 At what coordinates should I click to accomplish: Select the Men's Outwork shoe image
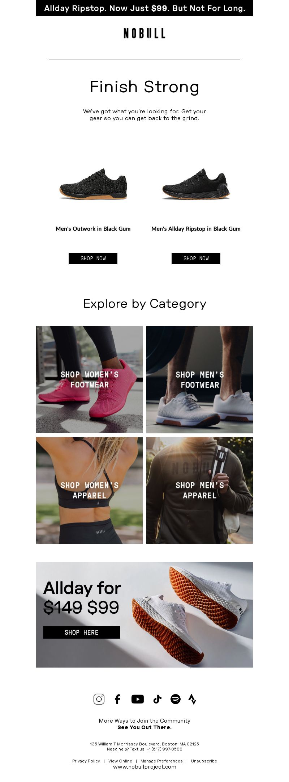coord(93,184)
